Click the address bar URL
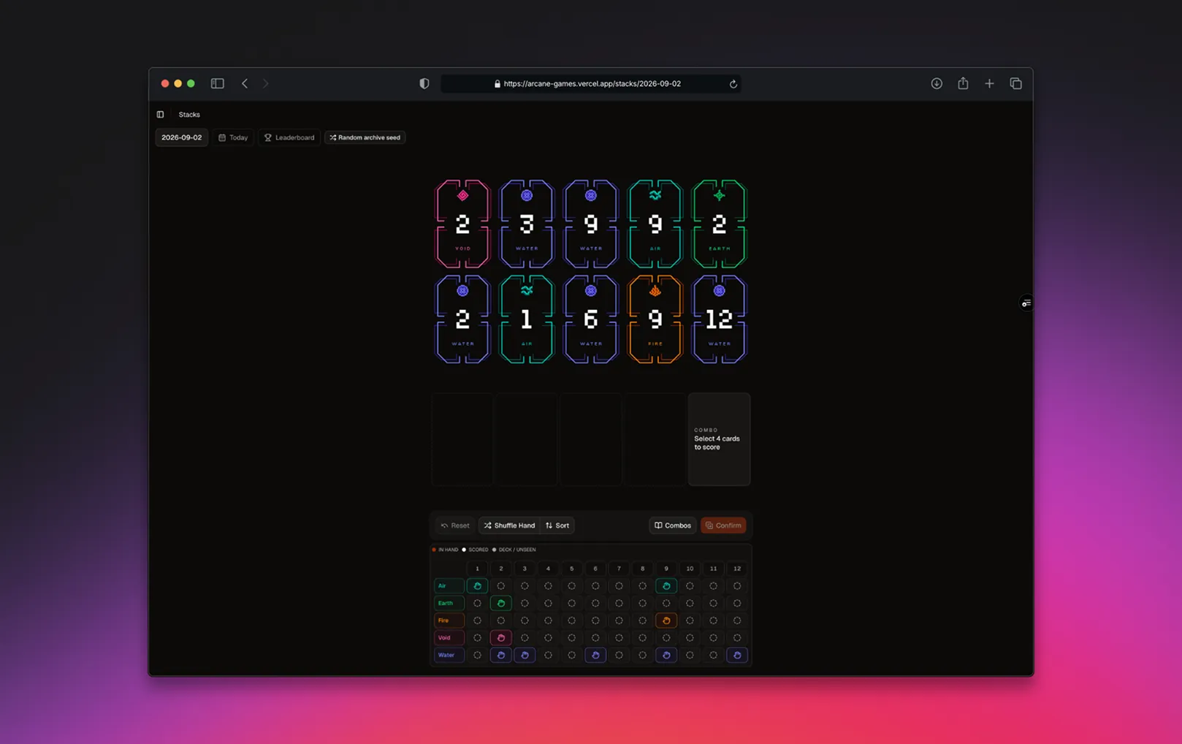1182x744 pixels. pyautogui.click(x=592, y=83)
